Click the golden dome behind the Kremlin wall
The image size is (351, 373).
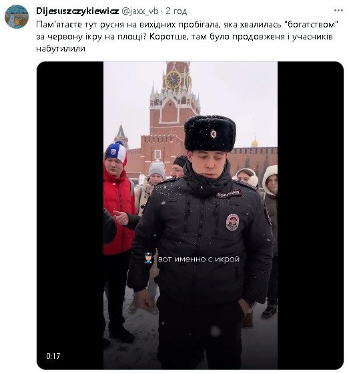pyautogui.click(x=255, y=143)
